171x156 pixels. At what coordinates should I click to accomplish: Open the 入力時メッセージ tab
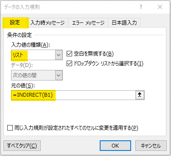click(x=48, y=23)
